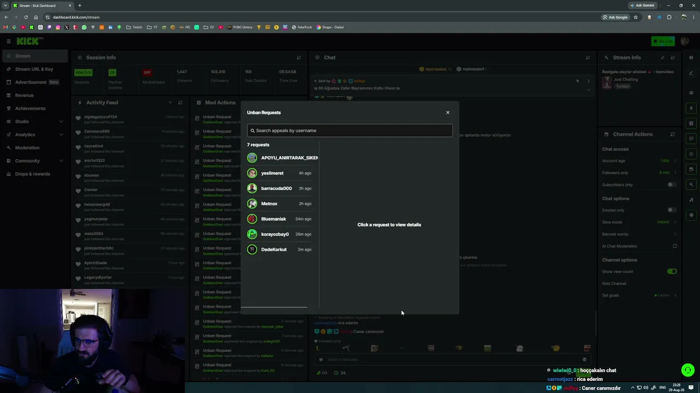Pop out the Chat panel

[x=588, y=57]
